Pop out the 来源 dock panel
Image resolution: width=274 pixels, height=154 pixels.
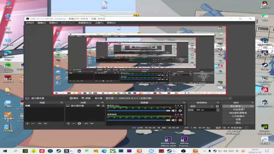tap(102, 103)
